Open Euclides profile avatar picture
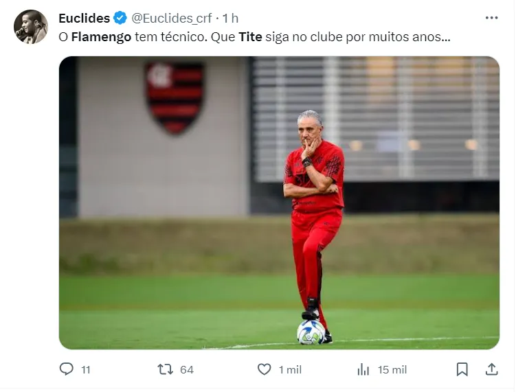516x392 pixels. (x=31, y=27)
